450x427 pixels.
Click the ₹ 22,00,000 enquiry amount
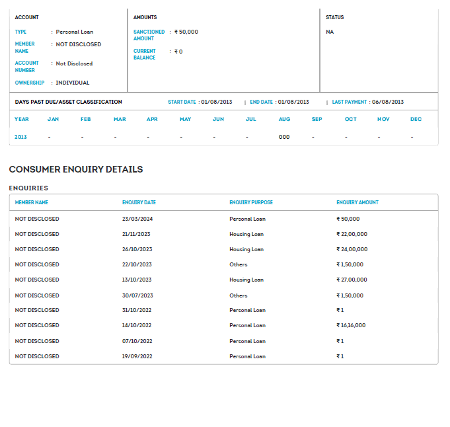(x=352, y=234)
